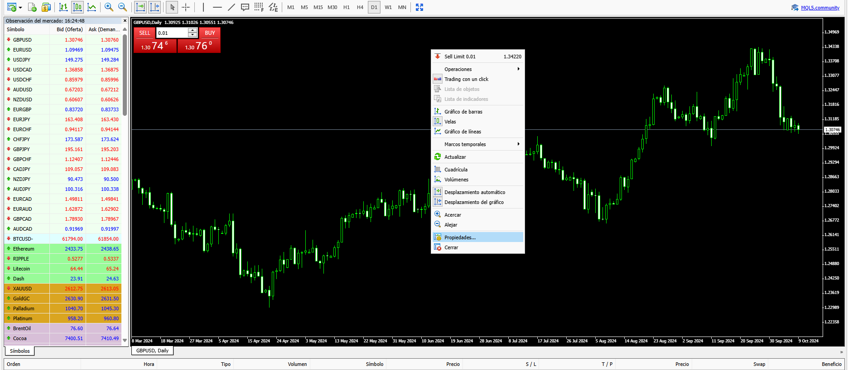Switch the chart to the W1 timeframe
The height and width of the screenshot is (370, 848).
[x=388, y=7]
